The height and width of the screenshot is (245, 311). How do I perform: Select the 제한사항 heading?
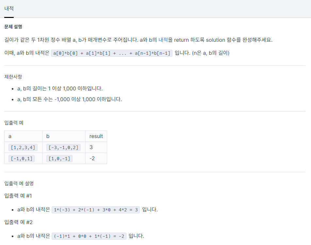(x=13, y=77)
